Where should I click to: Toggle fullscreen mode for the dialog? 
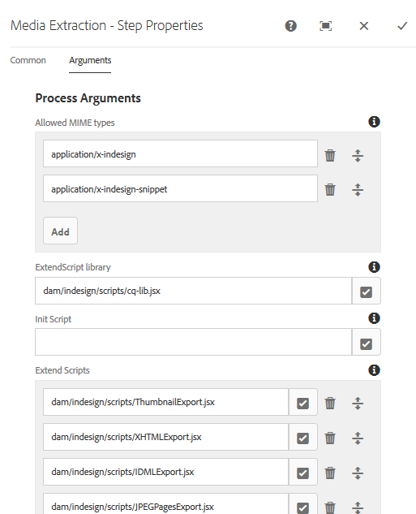[326, 26]
